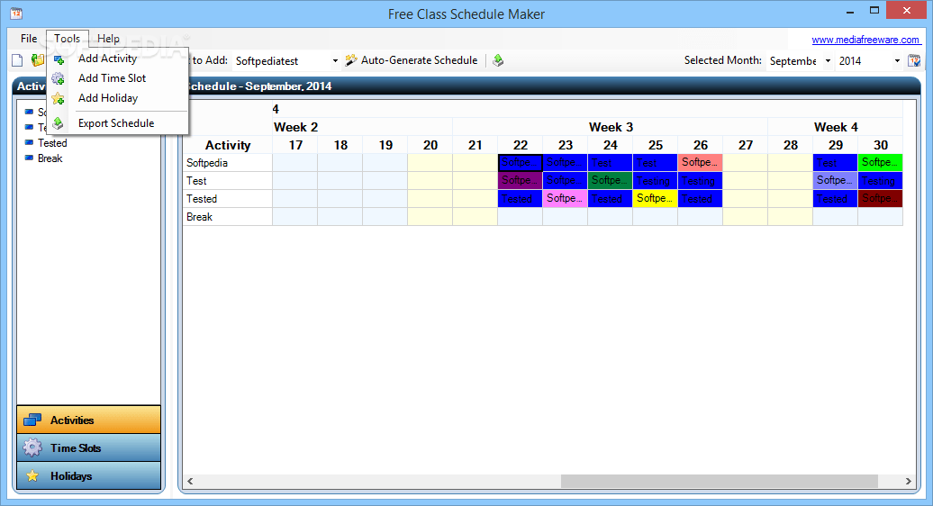Open the File menu
The height and width of the screenshot is (506, 933).
click(x=29, y=39)
